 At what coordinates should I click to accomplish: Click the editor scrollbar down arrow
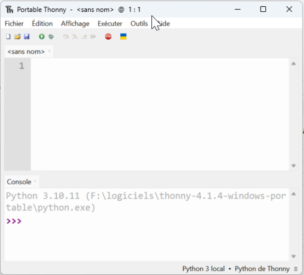pos(294,166)
